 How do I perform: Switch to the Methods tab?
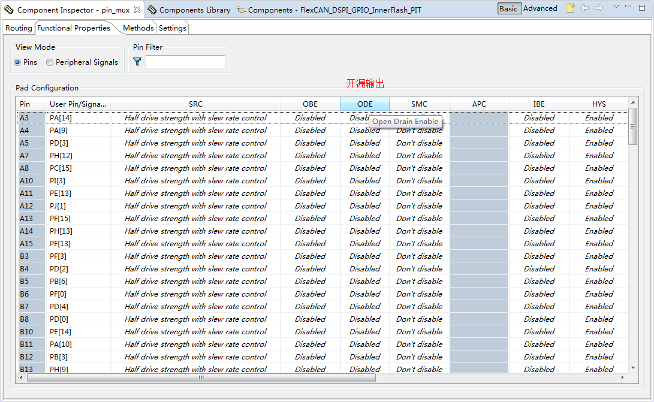click(138, 28)
